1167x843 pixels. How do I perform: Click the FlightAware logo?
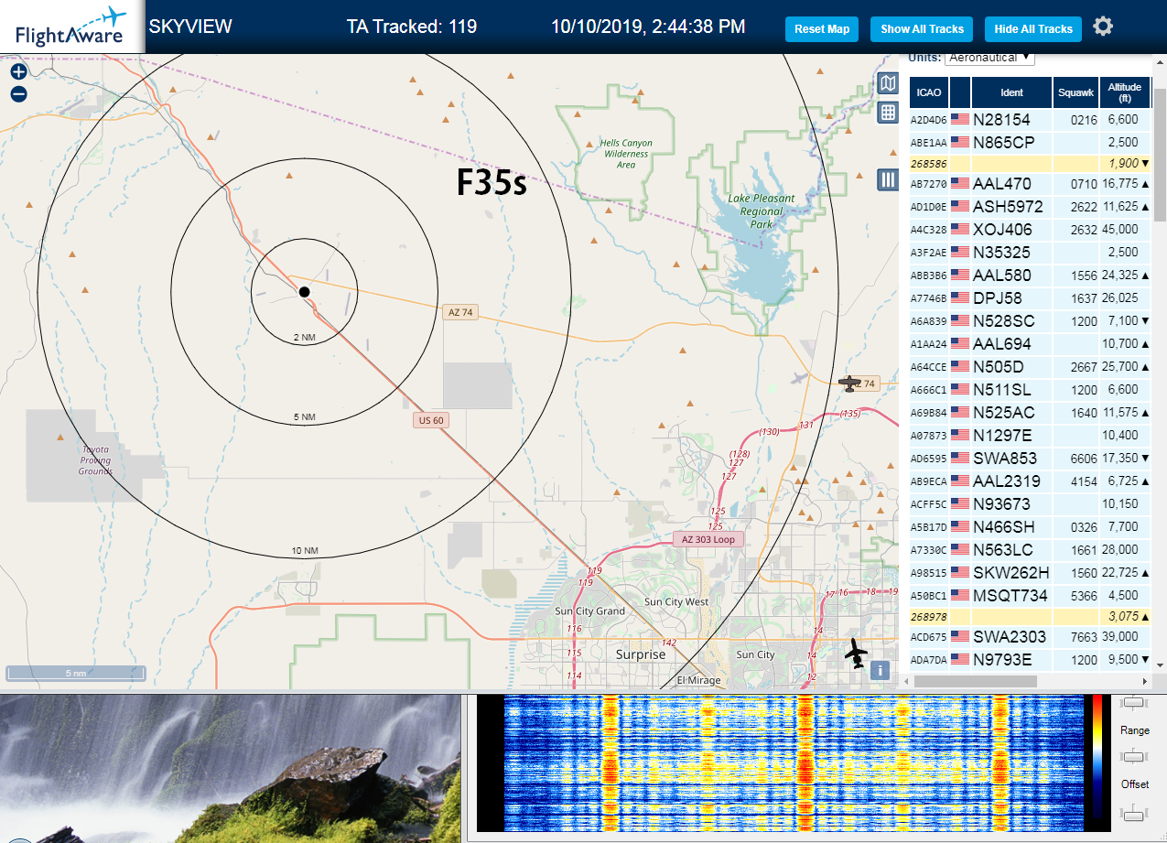tap(71, 26)
